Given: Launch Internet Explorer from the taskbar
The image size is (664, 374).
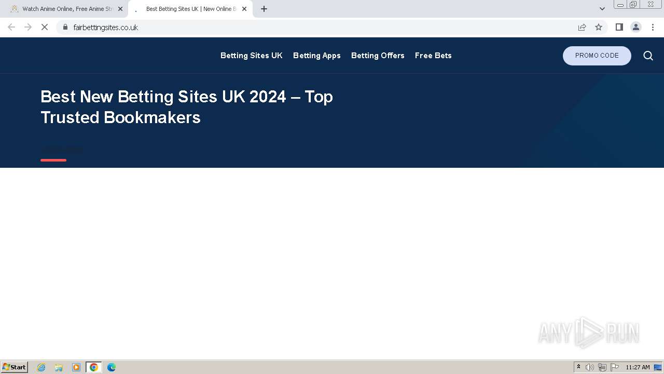Looking at the screenshot, I should 41,367.
